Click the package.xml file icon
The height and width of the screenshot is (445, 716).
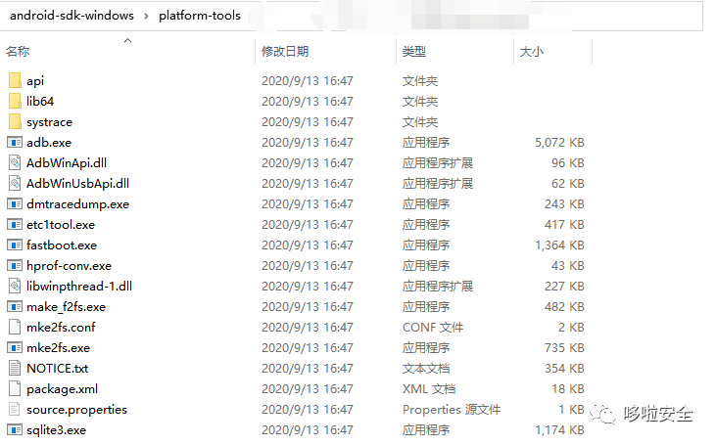(15, 388)
